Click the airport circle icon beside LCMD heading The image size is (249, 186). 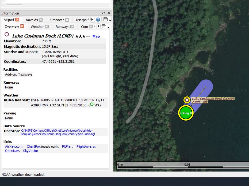(x=7, y=34)
